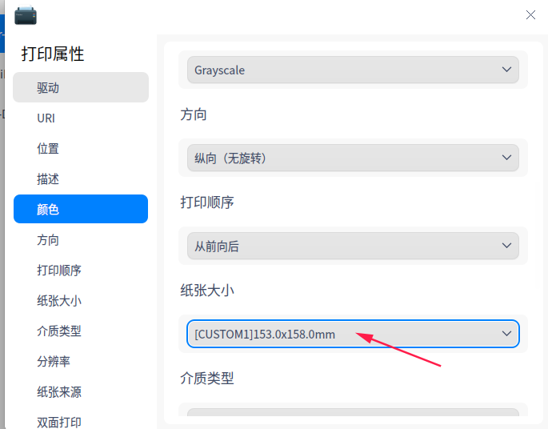
Task: Jump to 方向 in the sidebar
Action: click(81, 240)
